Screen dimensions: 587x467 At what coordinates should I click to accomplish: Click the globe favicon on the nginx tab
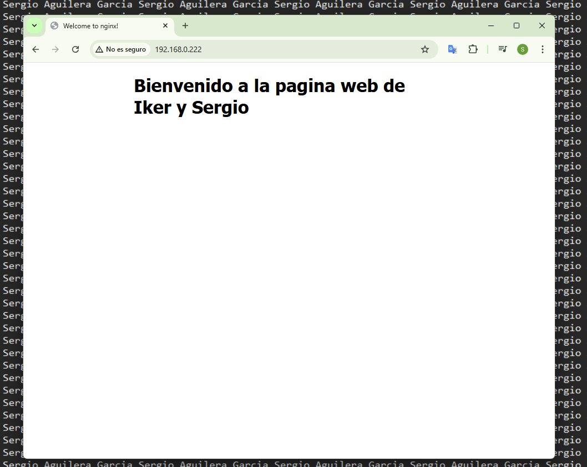pyautogui.click(x=54, y=26)
